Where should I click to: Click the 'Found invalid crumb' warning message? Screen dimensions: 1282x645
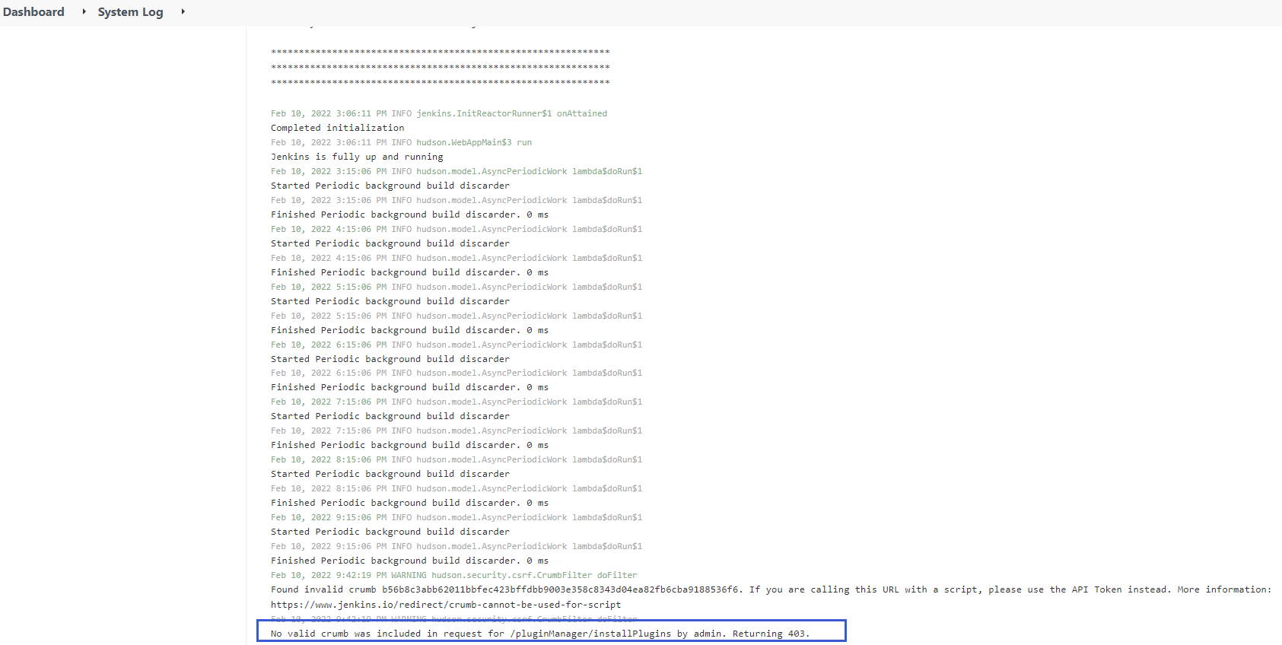pos(771,589)
